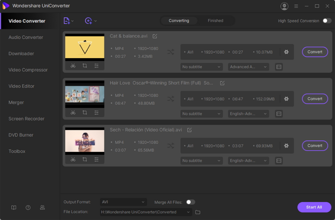This screenshot has height=220, width=335.
Task: Open Toolbox in sidebar
Action: tap(17, 151)
